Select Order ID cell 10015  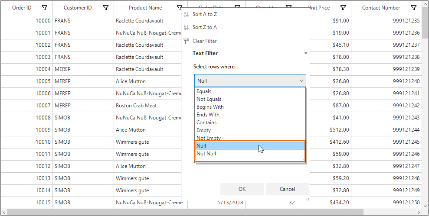click(x=27, y=202)
